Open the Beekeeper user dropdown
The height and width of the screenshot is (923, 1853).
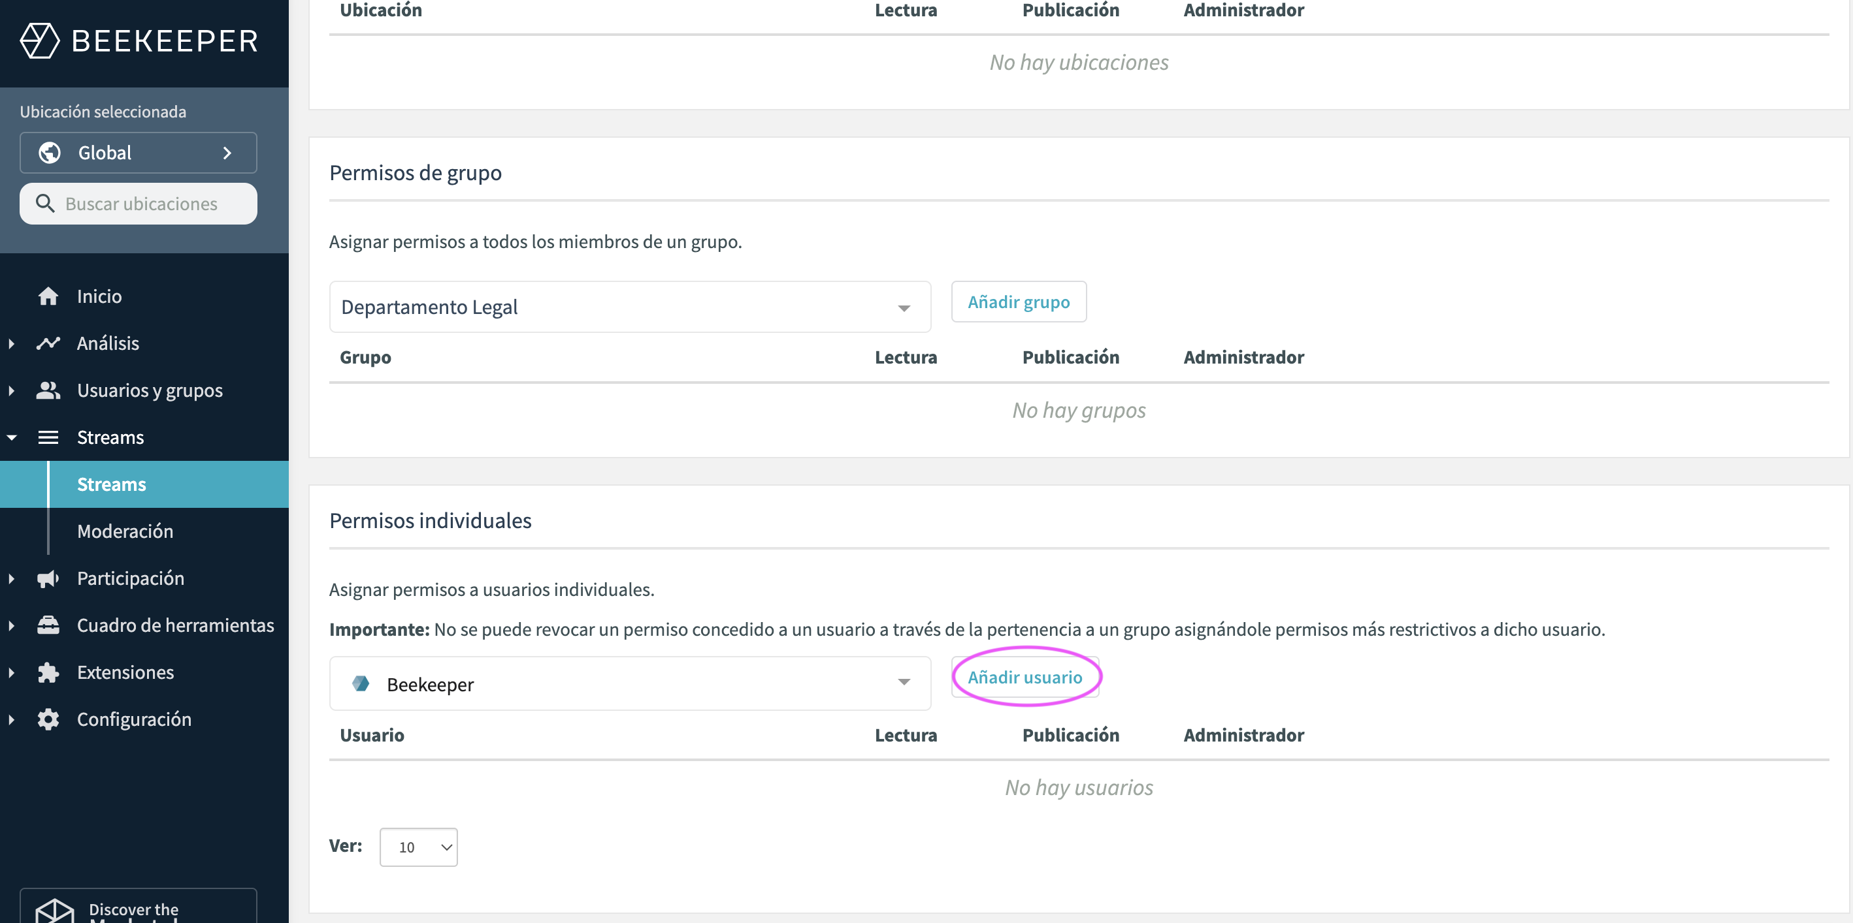[630, 683]
